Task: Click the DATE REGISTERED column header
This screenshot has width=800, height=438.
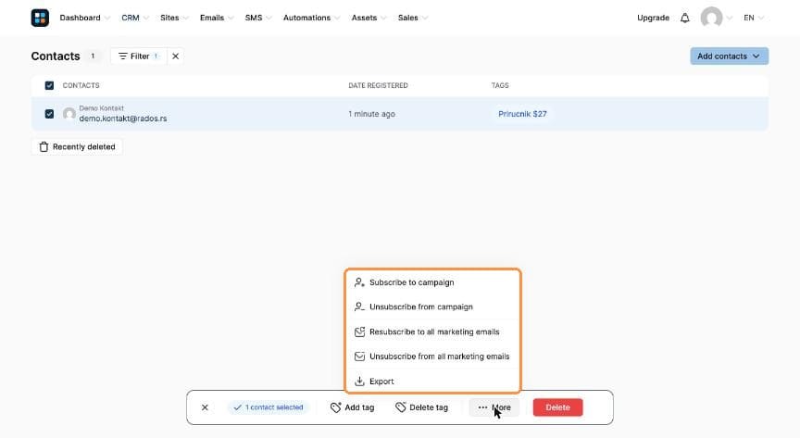Action: tap(378, 85)
